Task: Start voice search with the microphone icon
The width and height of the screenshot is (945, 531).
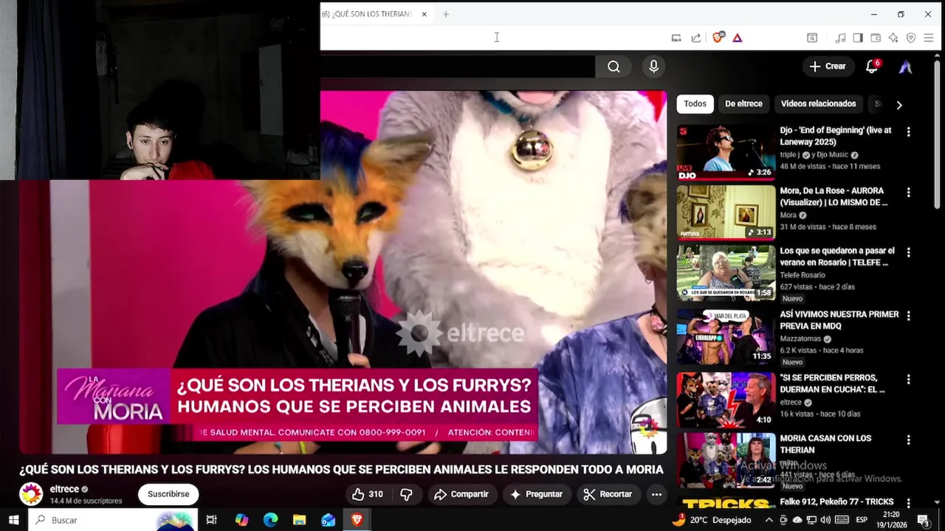Action: pyautogui.click(x=653, y=66)
